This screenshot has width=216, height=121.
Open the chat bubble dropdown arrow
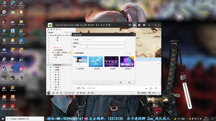[x=153, y=88]
